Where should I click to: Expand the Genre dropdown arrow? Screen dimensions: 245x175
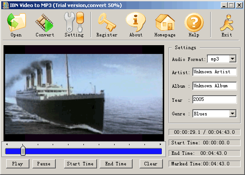click(x=233, y=114)
